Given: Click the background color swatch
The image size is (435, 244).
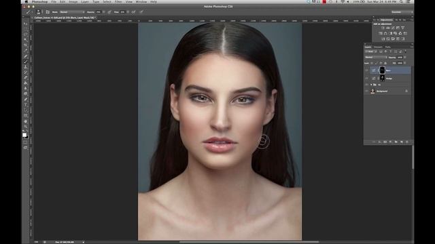Looking at the screenshot, I should [27, 137].
